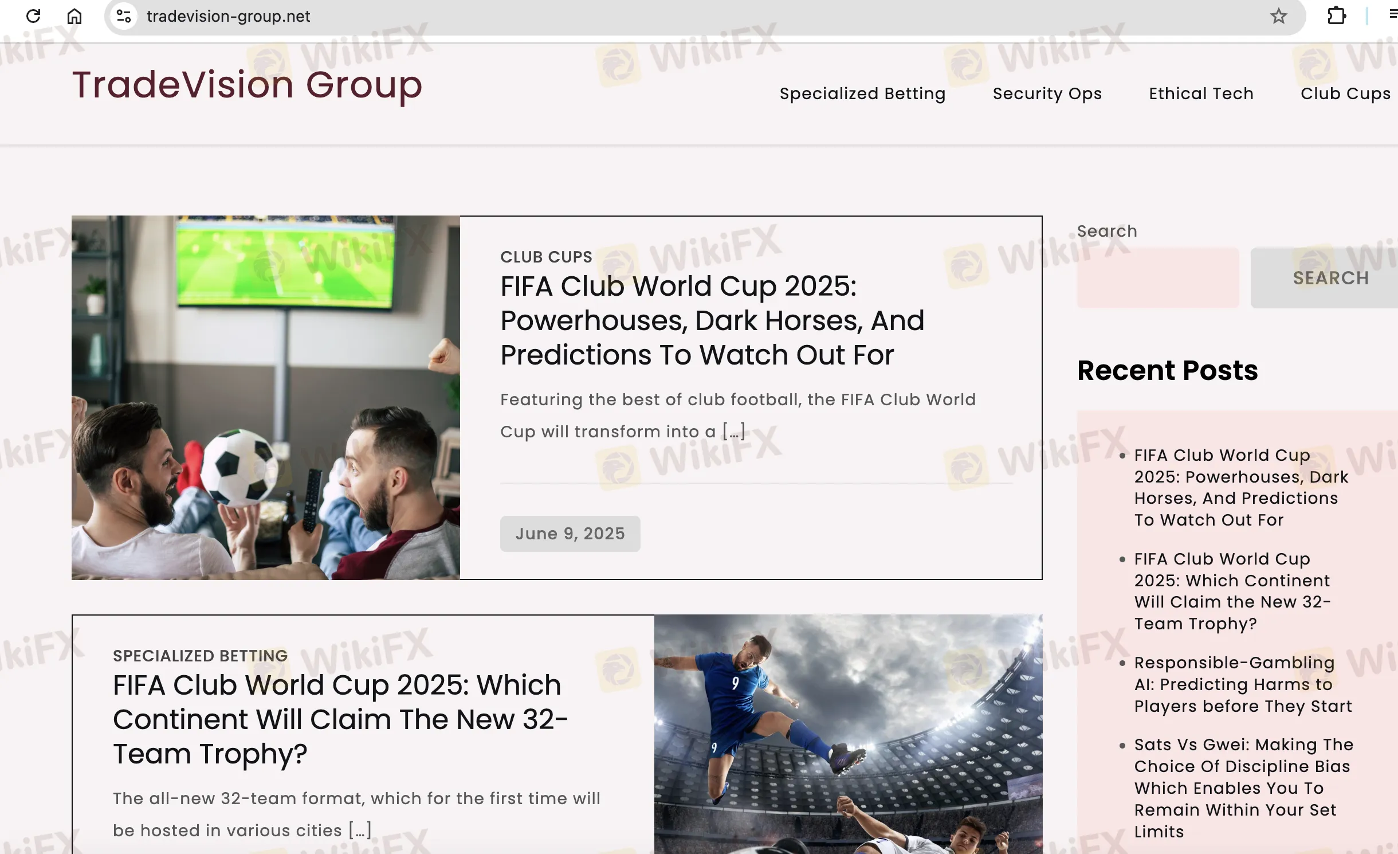
Task: Open the Security Ops menu item
Action: (1047, 93)
